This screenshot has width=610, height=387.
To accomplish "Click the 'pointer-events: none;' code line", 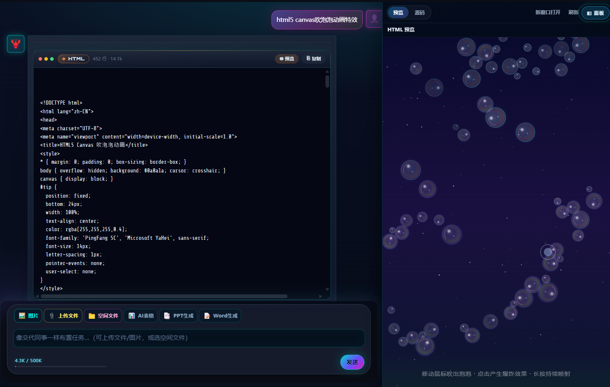I will tap(75, 263).
